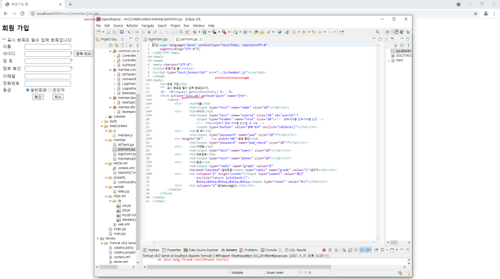Open a new Chrome tab
Viewport: 500px width, 279px height.
pos(70,4)
